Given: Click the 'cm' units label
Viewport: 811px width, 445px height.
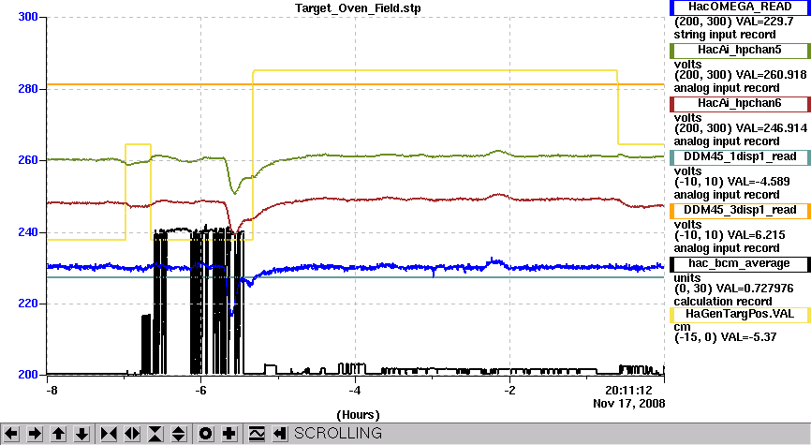Looking at the screenshot, I should pyautogui.click(x=682, y=327).
